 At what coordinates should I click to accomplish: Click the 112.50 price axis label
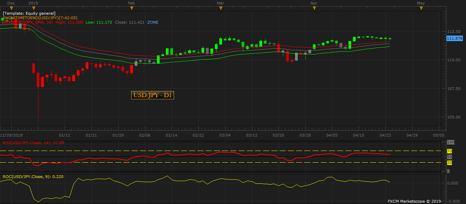pyautogui.click(x=454, y=31)
